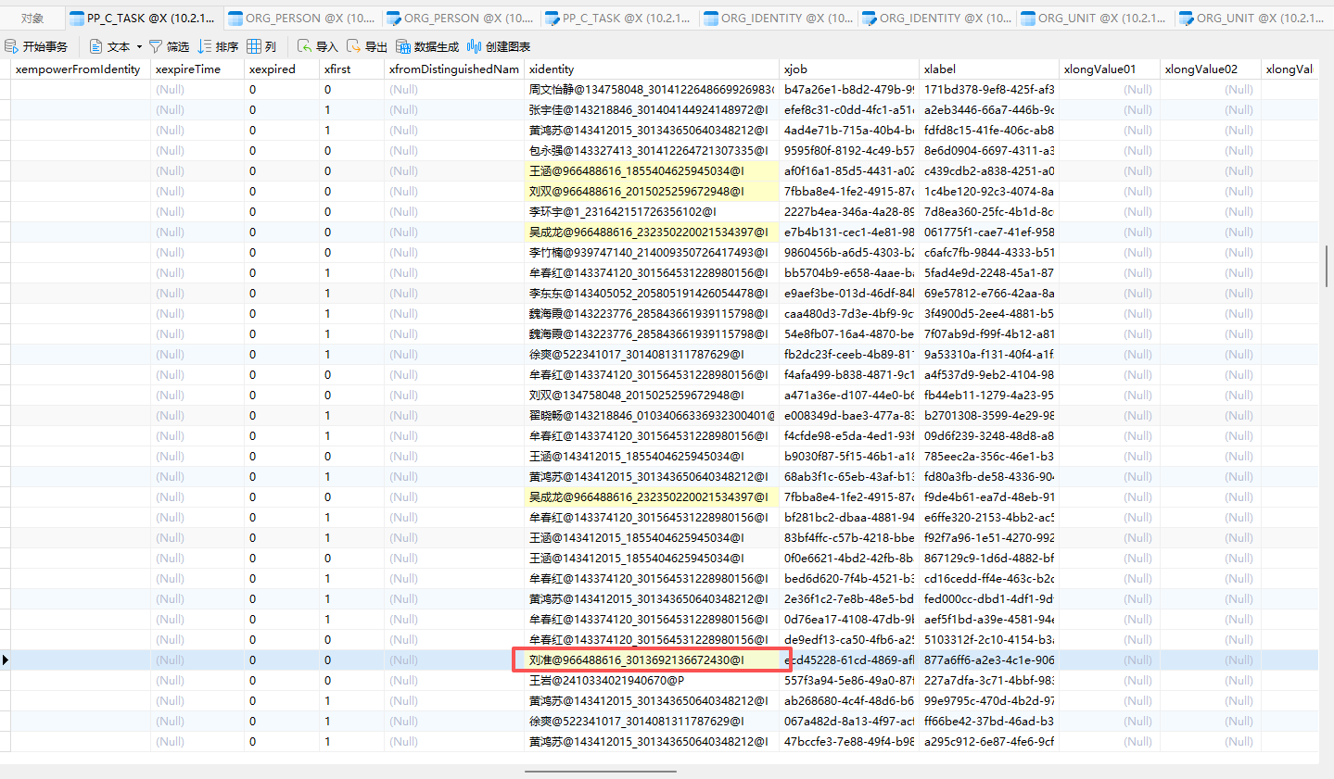The width and height of the screenshot is (1334, 779).
Task: Switch to the 对象 (Objects) tab
Action: pos(32,18)
